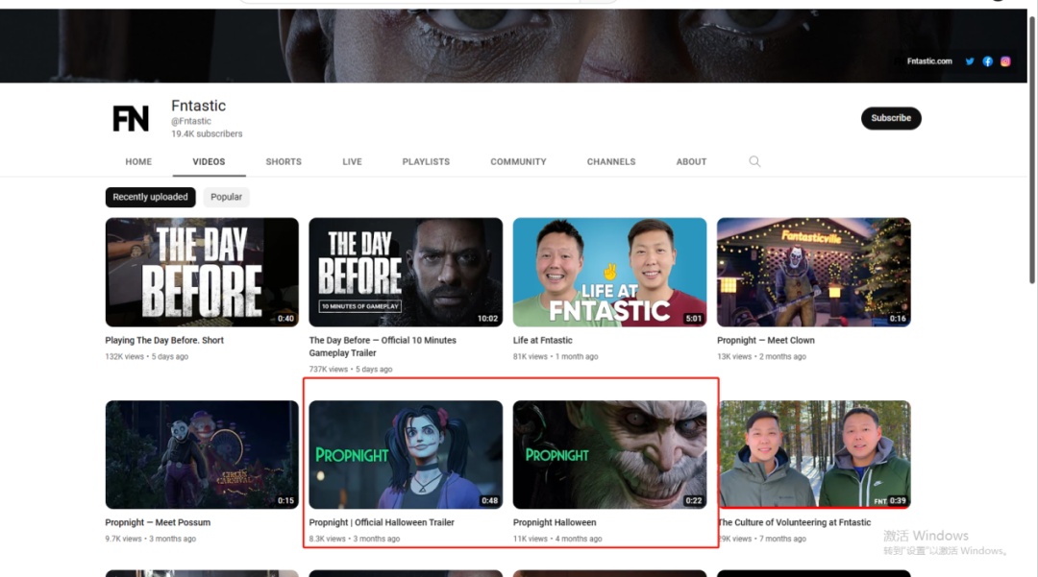Switch to the HOME tab
Image resolution: width=1038 pixels, height=577 pixels.
(x=138, y=162)
